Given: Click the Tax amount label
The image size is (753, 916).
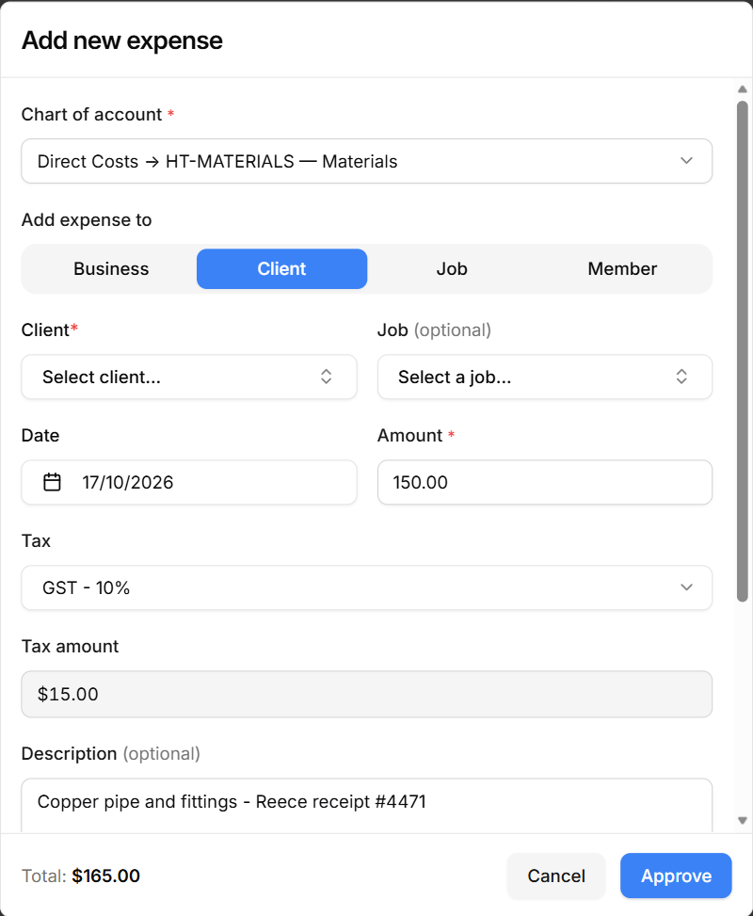Looking at the screenshot, I should point(70,646).
